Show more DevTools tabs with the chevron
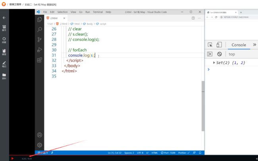 [x=254, y=45]
